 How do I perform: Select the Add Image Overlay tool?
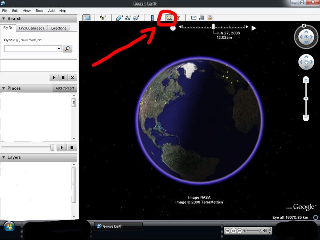point(136,18)
